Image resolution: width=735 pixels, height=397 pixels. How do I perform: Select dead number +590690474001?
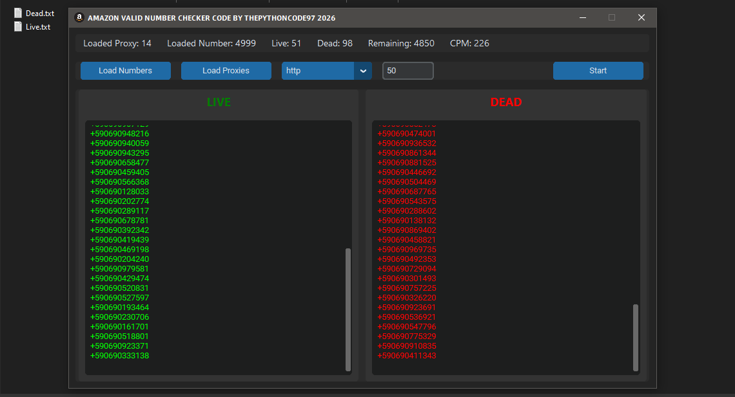tap(407, 134)
